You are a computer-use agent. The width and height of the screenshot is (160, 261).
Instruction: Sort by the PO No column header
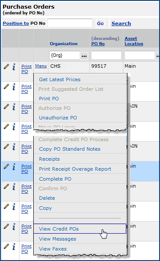click(98, 43)
